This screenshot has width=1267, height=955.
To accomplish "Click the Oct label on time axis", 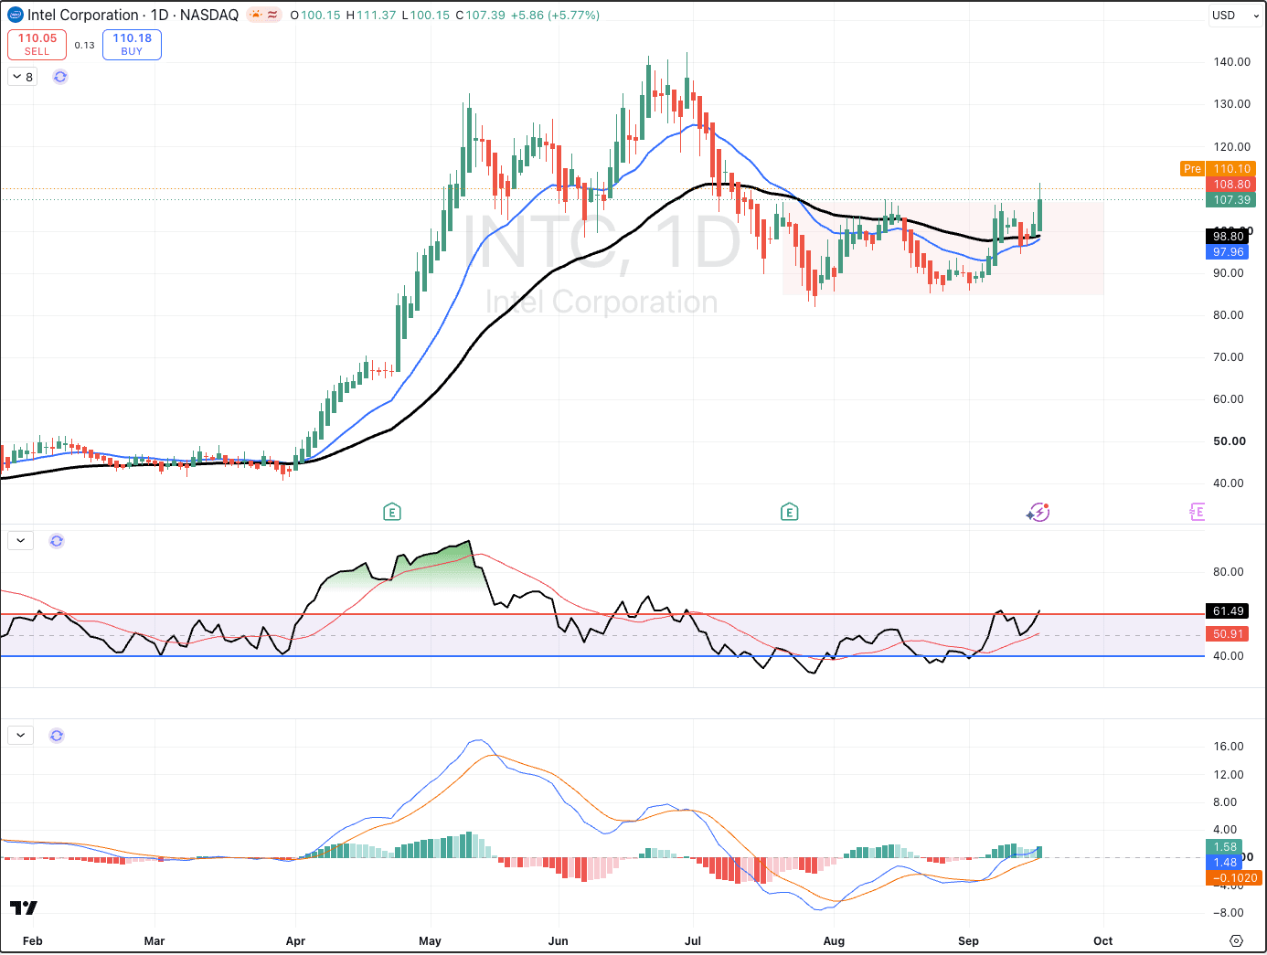I will click(1103, 941).
